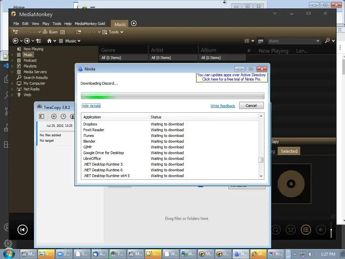Click the Ninite list scrollbar down arrow

[x=261, y=176]
